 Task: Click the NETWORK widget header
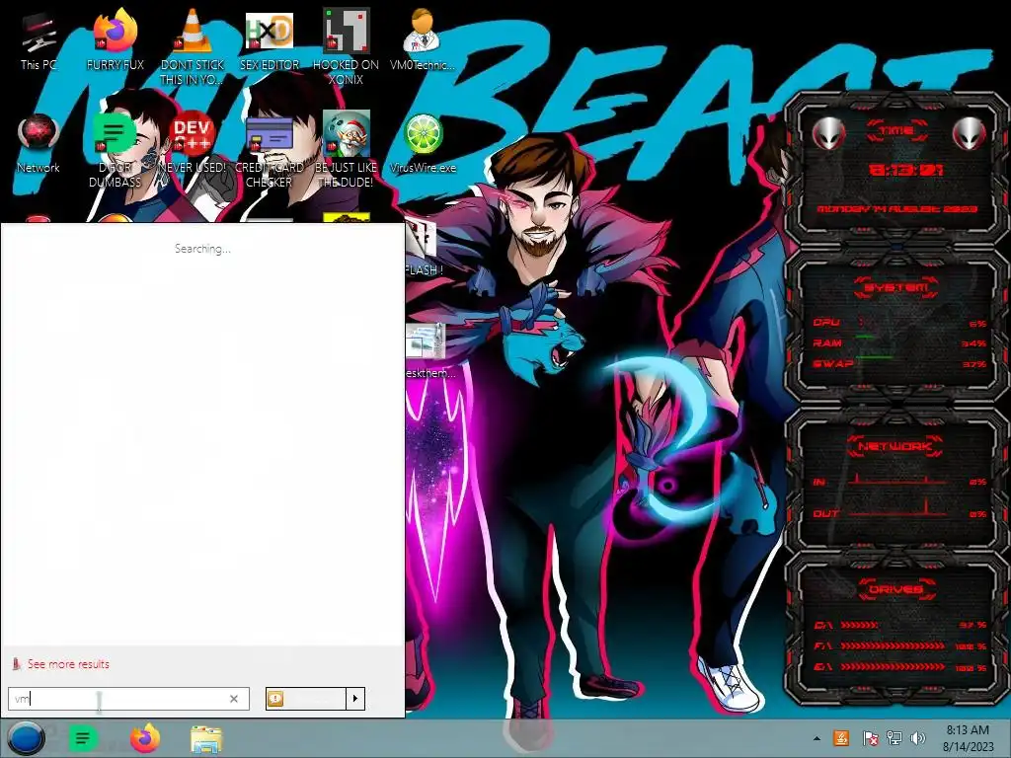pos(895,446)
